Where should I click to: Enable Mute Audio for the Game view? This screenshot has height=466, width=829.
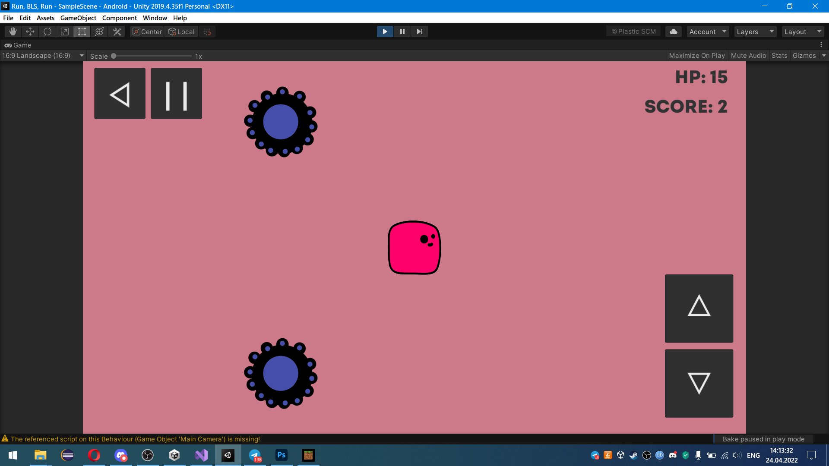748,56
